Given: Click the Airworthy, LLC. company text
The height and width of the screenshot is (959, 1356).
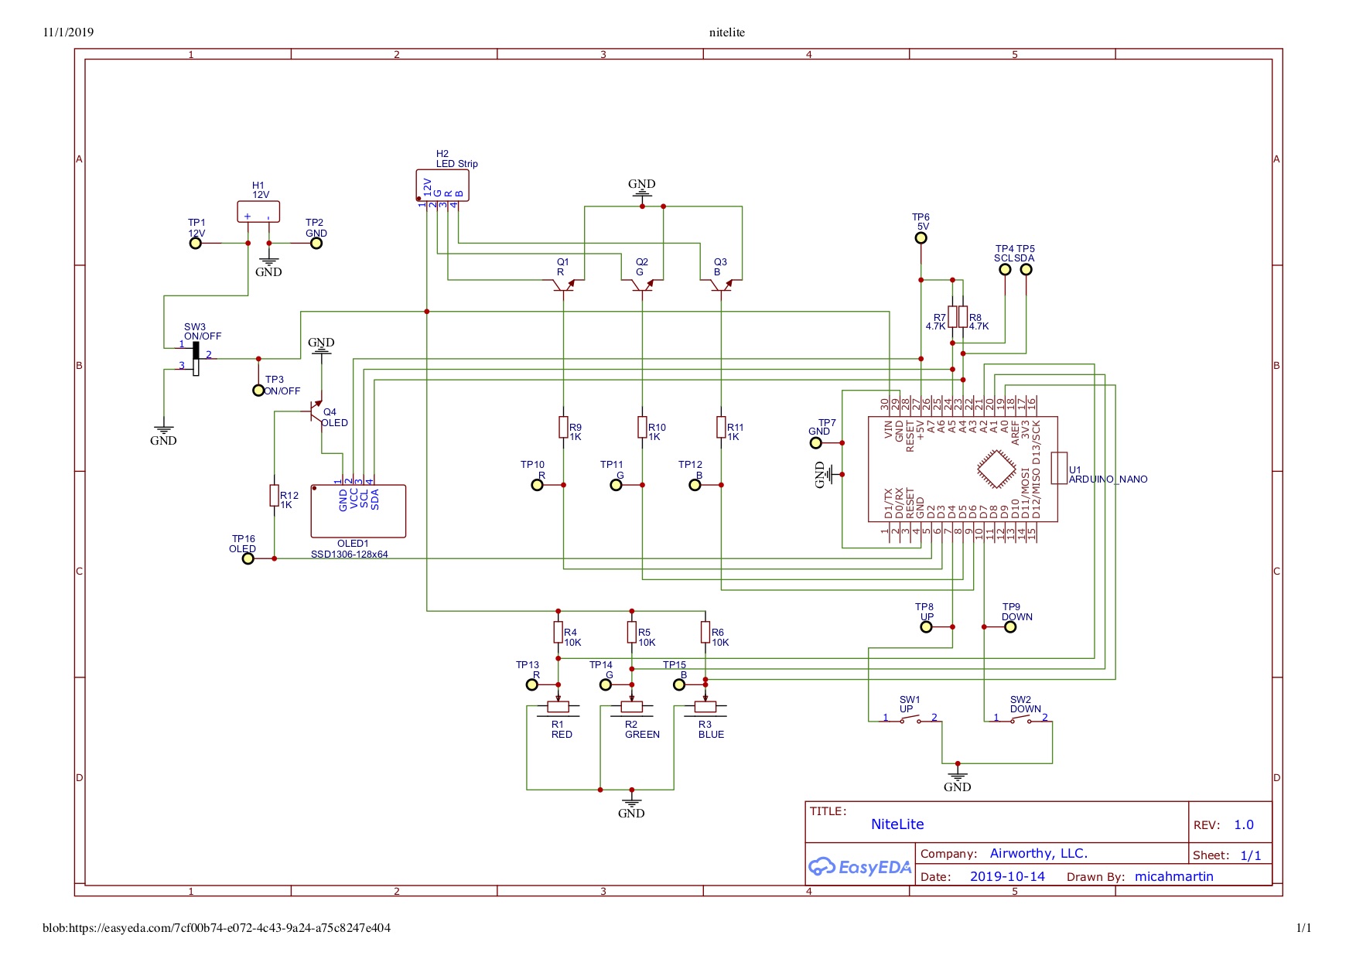Looking at the screenshot, I should tap(1039, 853).
